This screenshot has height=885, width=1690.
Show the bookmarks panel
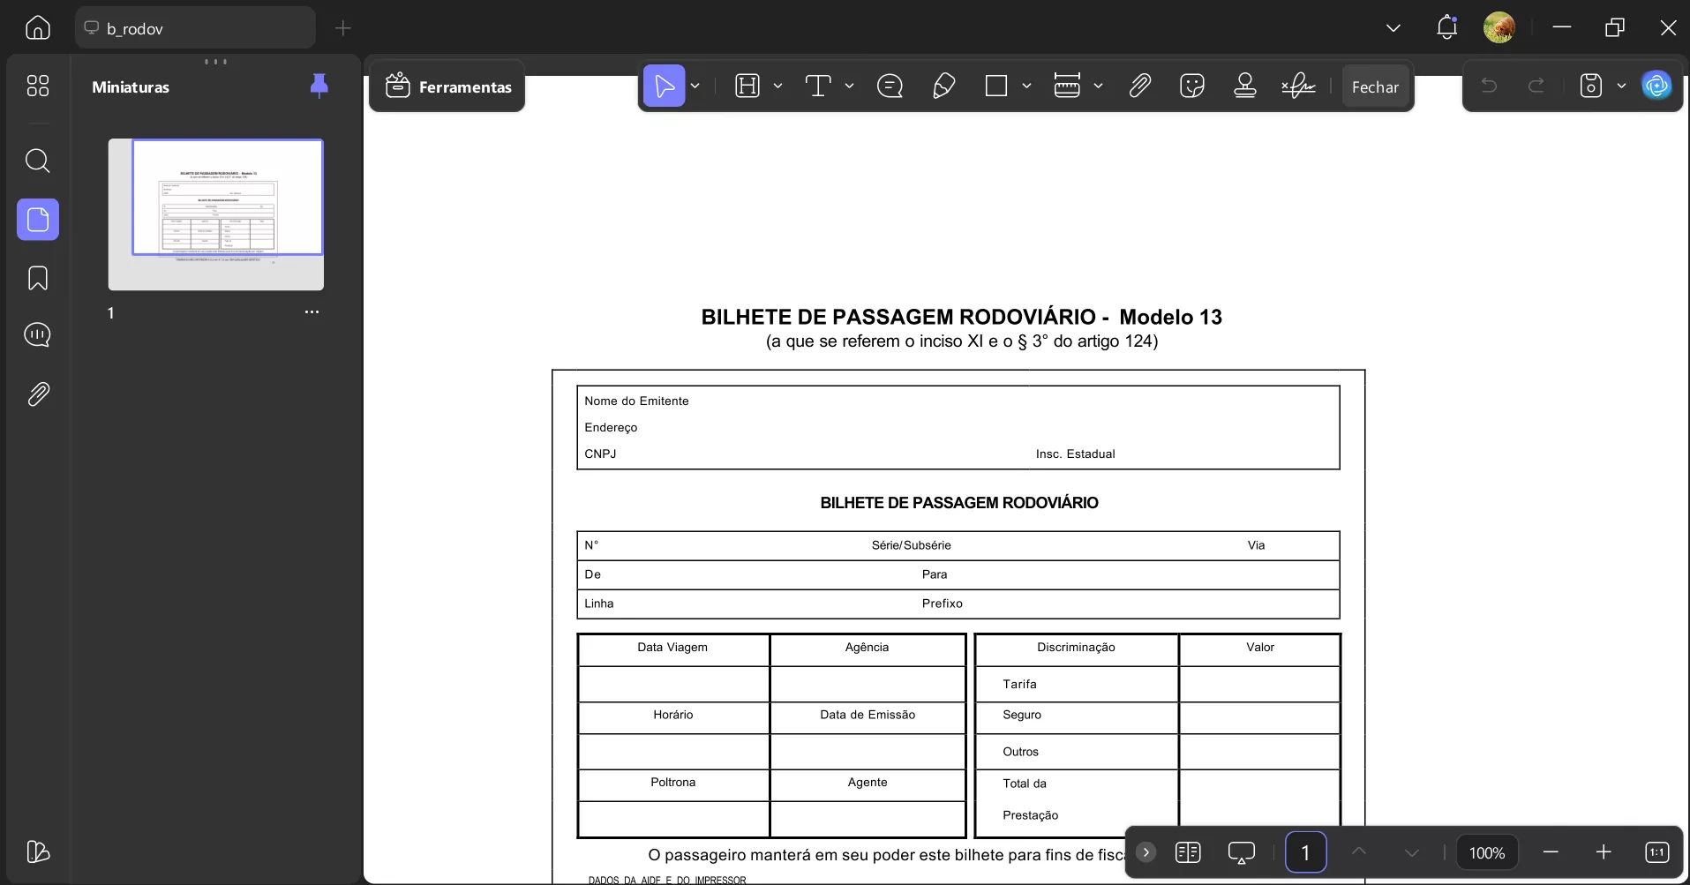[38, 278]
